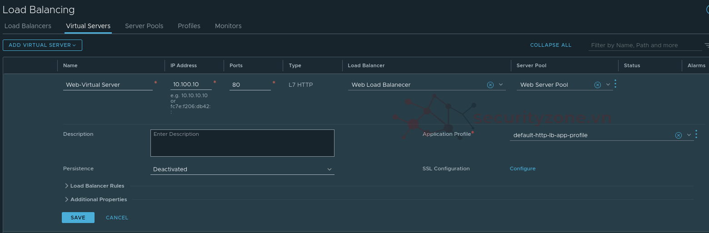Image resolution: width=709 pixels, height=233 pixels.
Task: Open the Persistence dropdown
Action: coord(330,169)
